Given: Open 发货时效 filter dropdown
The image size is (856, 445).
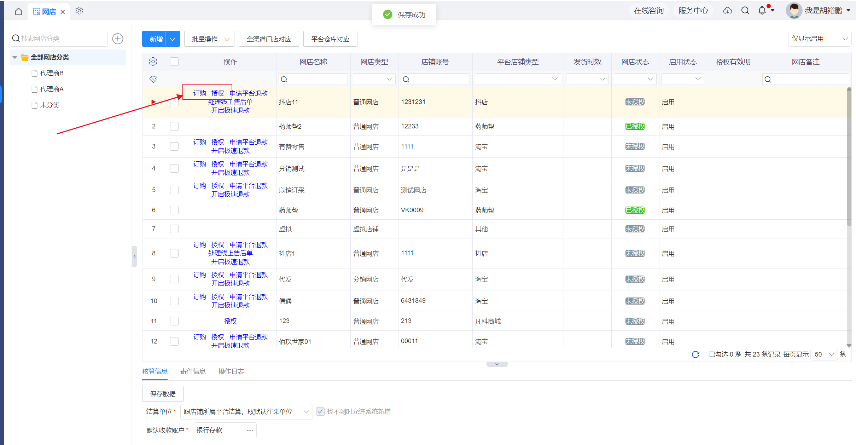Looking at the screenshot, I should [x=587, y=79].
